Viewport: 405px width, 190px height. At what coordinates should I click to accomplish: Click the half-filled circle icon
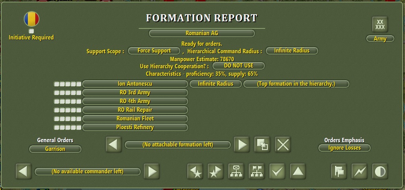point(380,171)
